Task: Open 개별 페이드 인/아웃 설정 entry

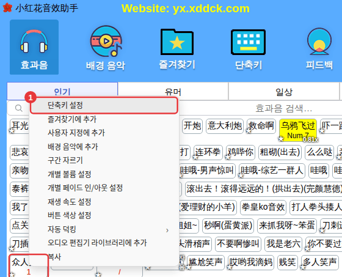Action: (104, 188)
